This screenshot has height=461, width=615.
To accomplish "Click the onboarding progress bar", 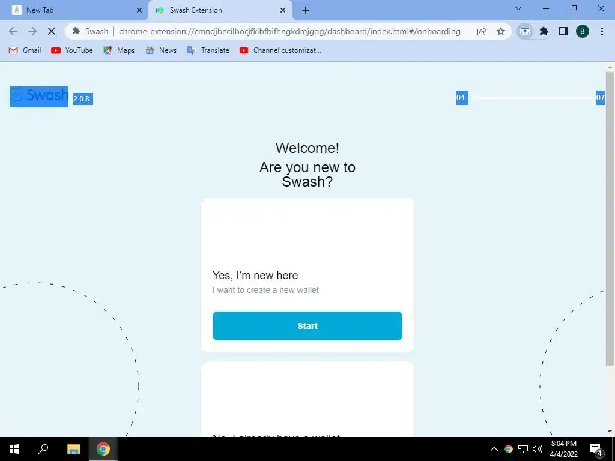I will (532, 98).
